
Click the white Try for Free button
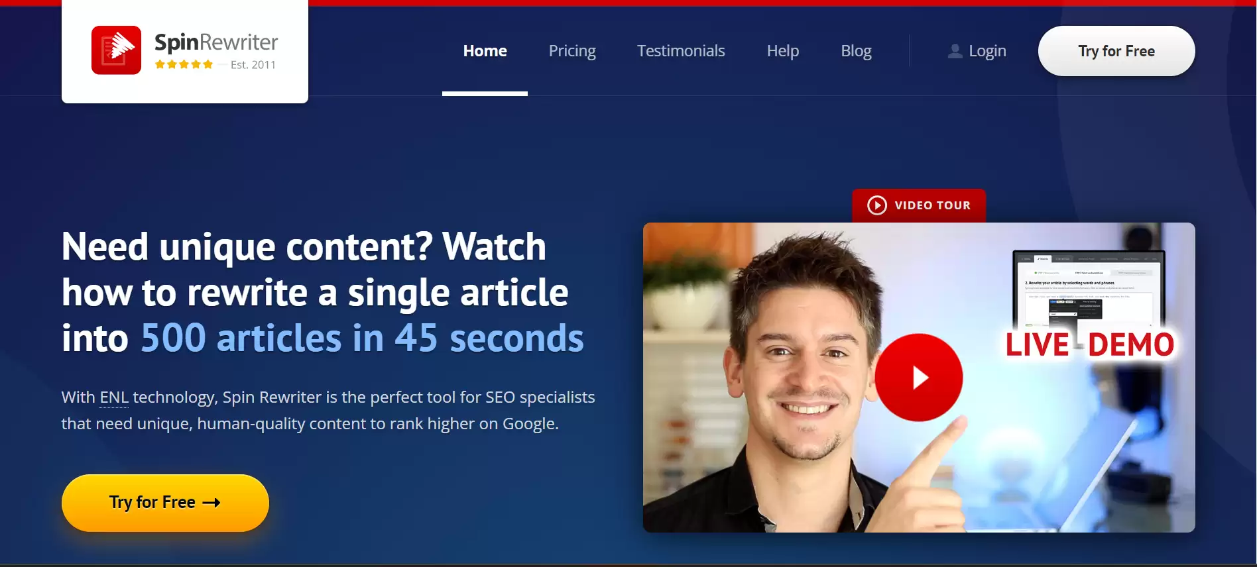pyautogui.click(x=1116, y=51)
